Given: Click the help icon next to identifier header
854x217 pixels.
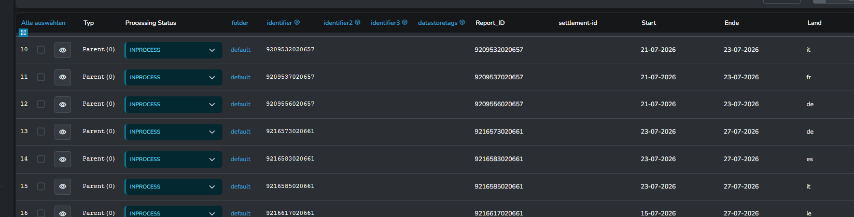Looking at the screenshot, I should pyautogui.click(x=297, y=22).
